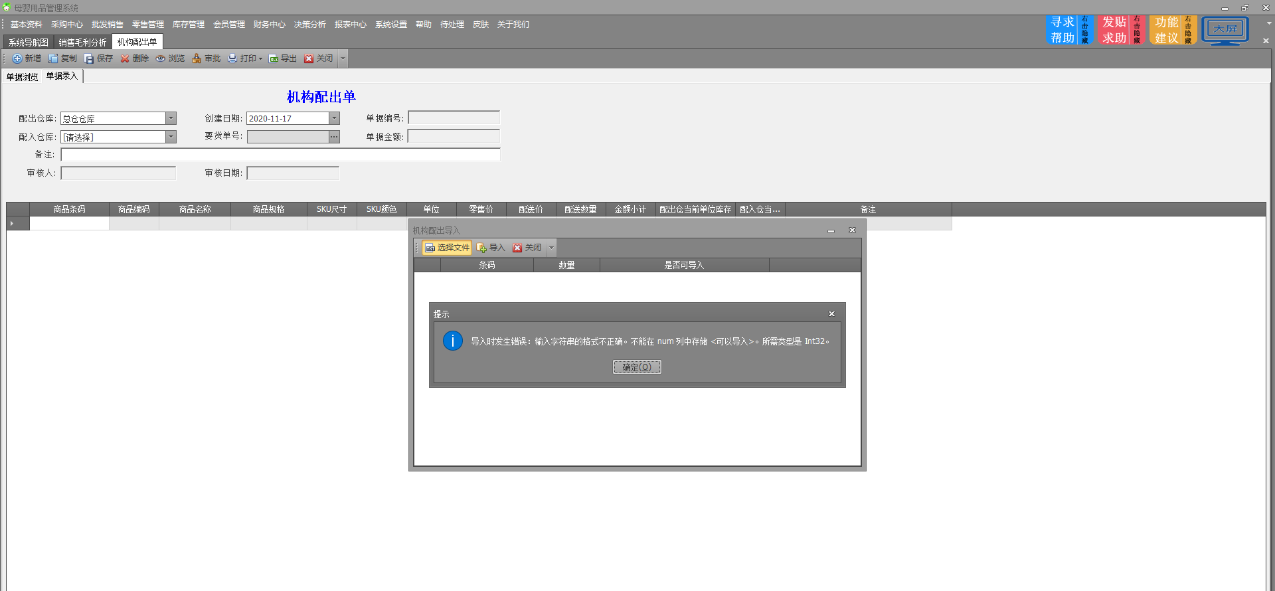Click the 零售价 column header
The image size is (1275, 591).
tap(481, 209)
